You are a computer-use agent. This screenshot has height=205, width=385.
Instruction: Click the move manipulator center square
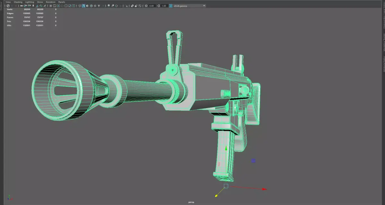pyautogui.click(x=226, y=186)
